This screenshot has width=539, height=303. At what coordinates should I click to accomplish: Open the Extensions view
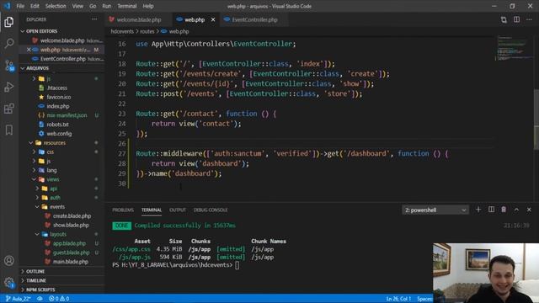click(9, 109)
